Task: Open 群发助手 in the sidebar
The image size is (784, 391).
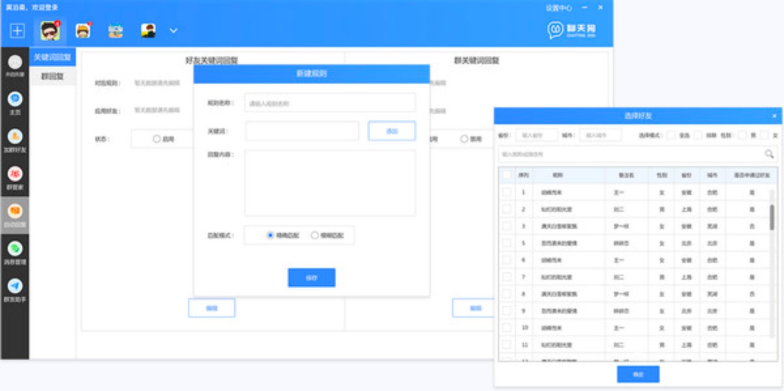Action: (15, 290)
